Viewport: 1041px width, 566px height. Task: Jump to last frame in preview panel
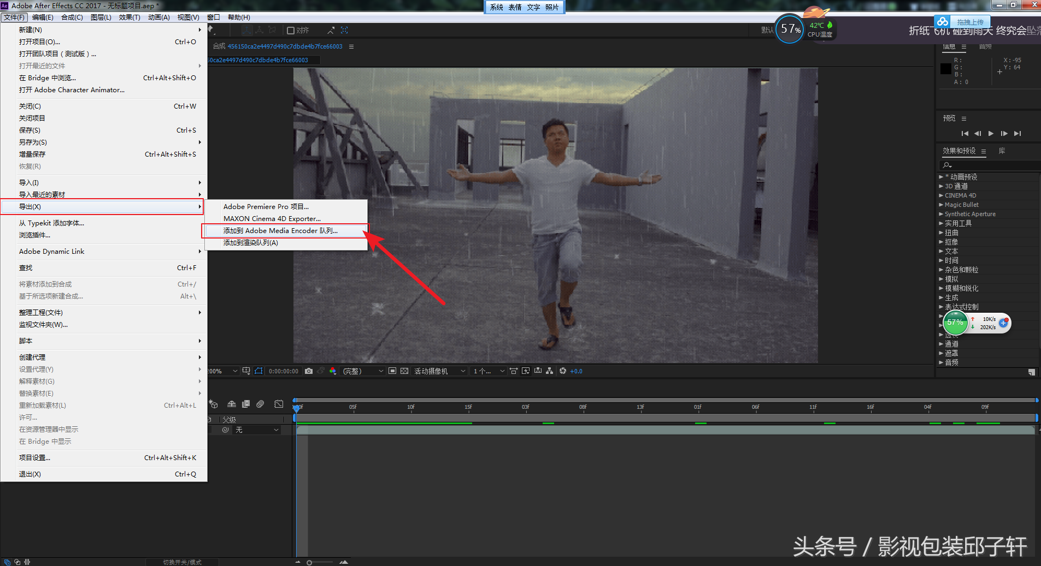click(x=1017, y=134)
